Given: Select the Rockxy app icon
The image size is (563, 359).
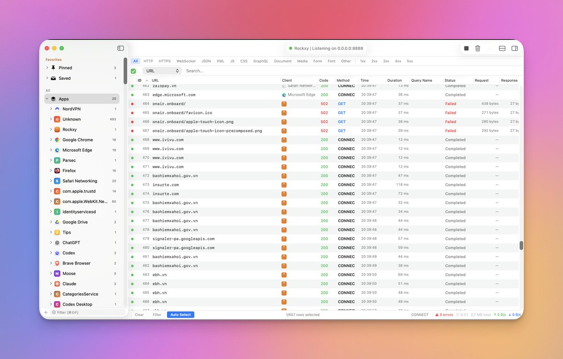Looking at the screenshot, I should (57, 130).
